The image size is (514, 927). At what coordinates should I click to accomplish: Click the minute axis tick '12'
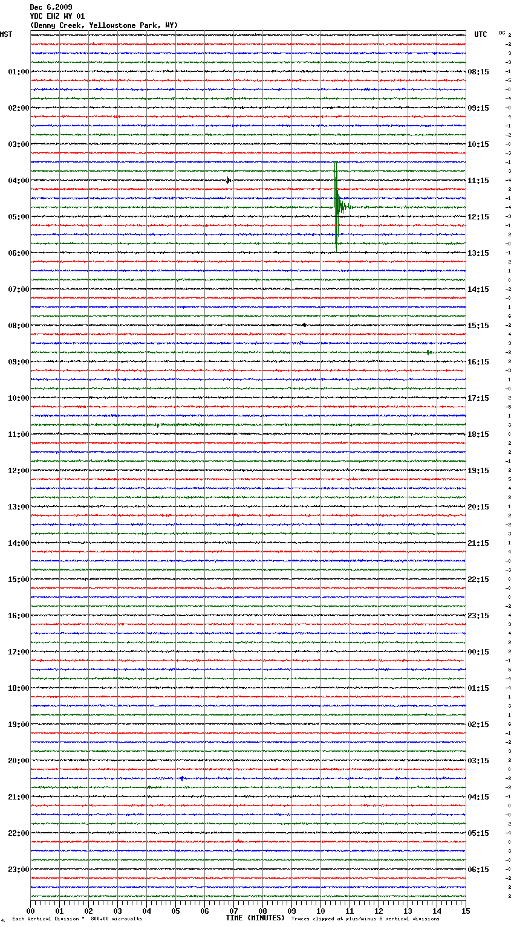(379, 911)
